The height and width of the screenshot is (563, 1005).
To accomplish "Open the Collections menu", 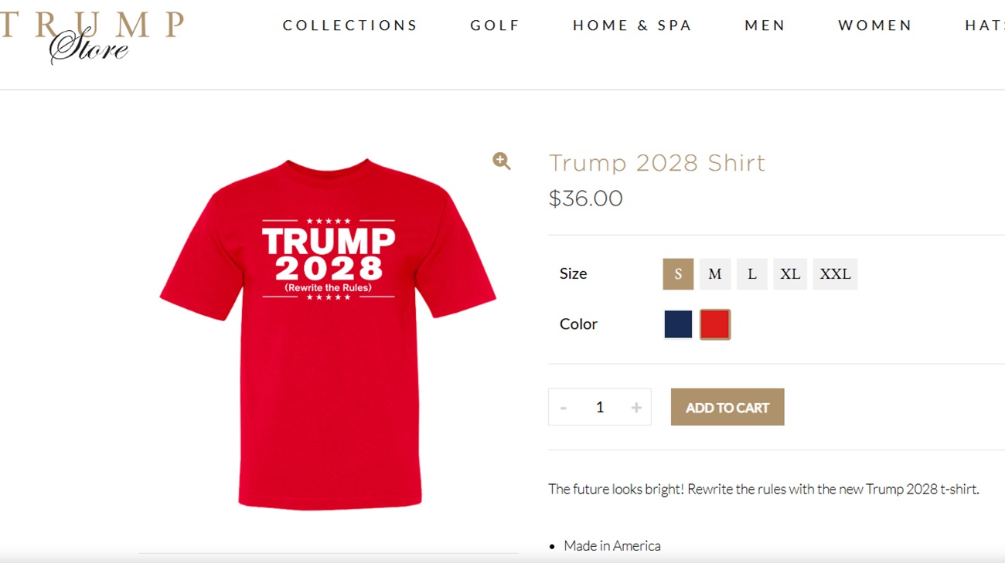I will [x=350, y=25].
